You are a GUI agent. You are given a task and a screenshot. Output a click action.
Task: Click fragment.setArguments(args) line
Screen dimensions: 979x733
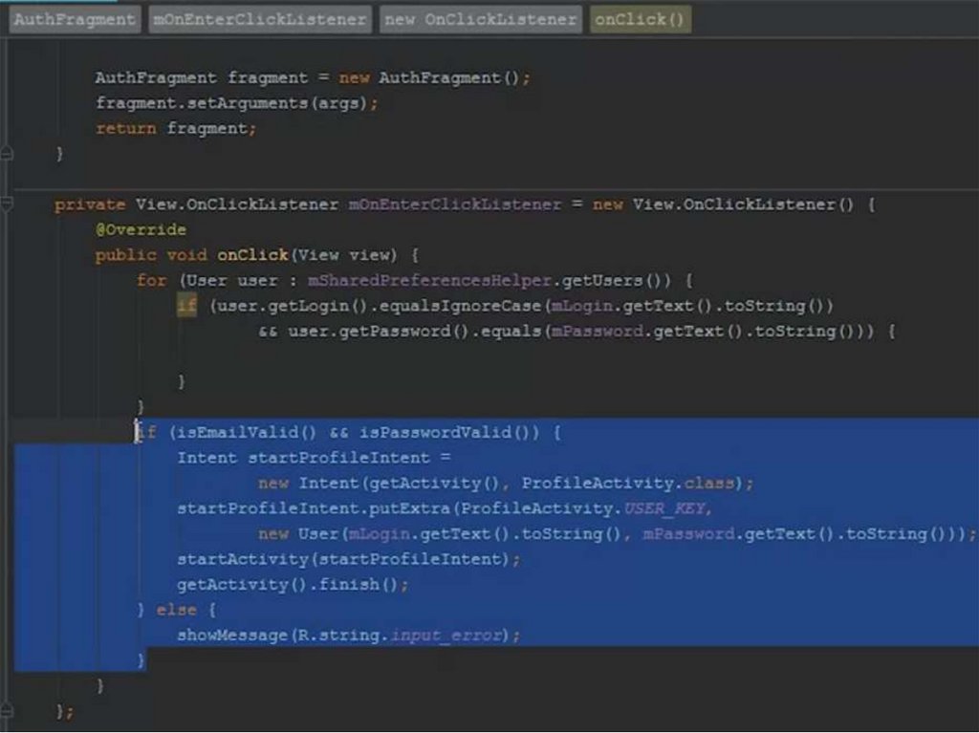236,103
